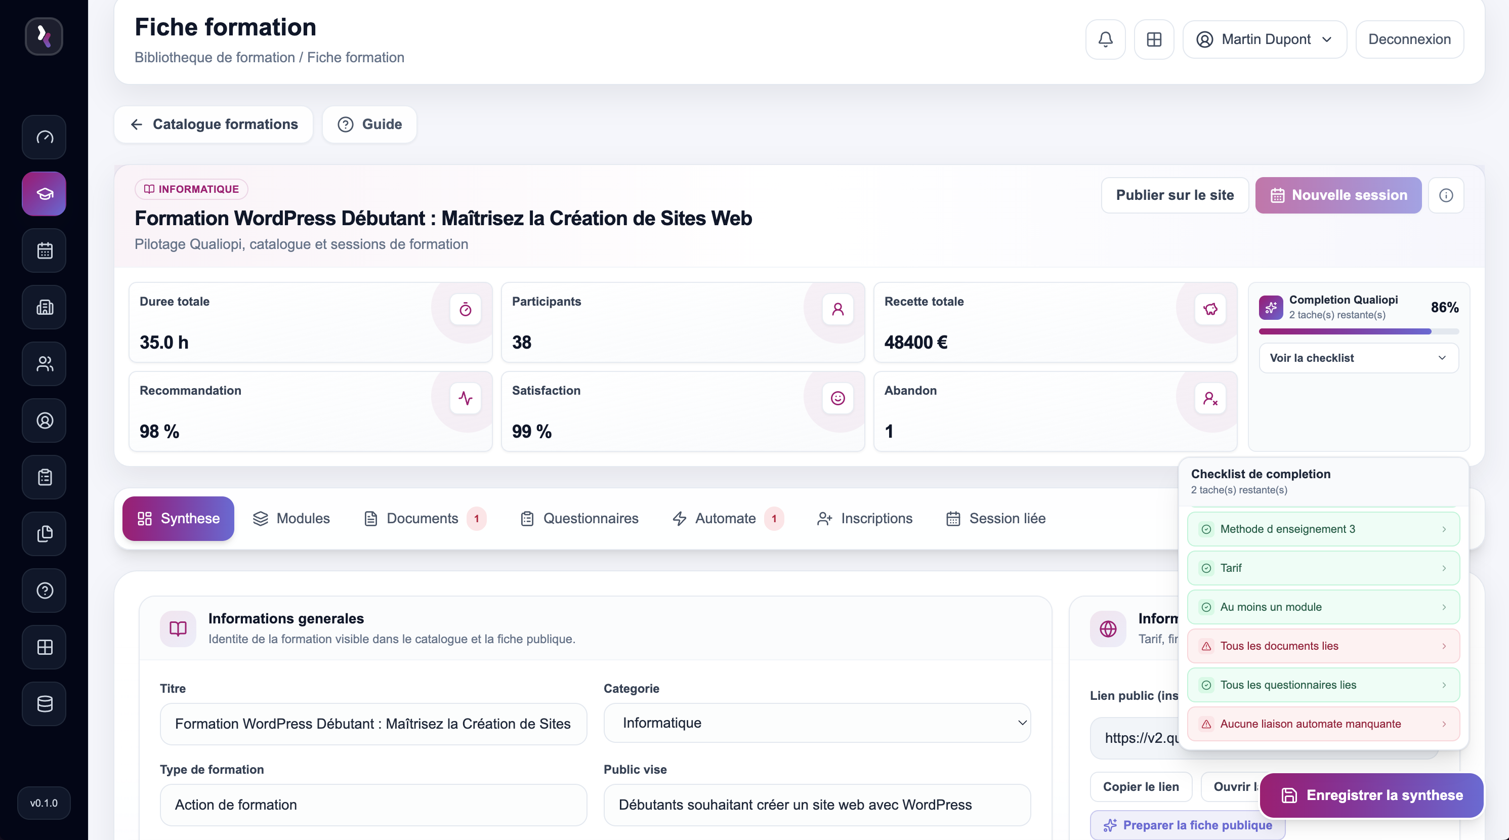Click the info icon beside Nouvelle session

[x=1446, y=195]
